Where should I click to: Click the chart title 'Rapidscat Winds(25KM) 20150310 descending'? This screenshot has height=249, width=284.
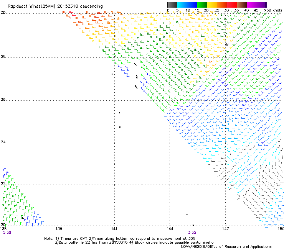55,7
